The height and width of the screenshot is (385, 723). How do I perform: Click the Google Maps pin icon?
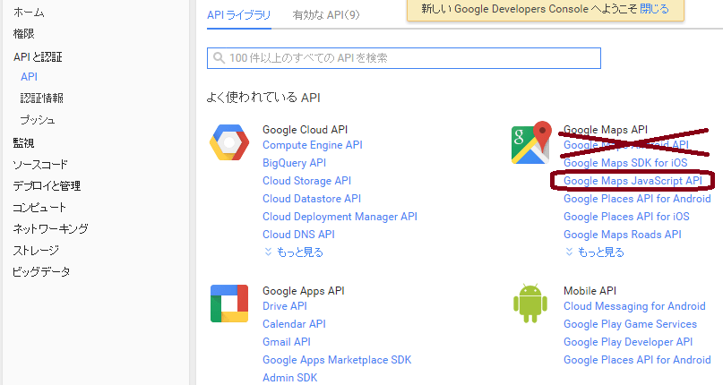(531, 142)
